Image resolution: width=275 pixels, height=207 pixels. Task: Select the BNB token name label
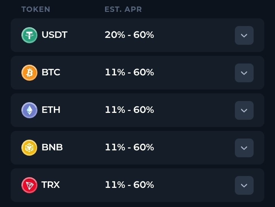(x=52, y=148)
